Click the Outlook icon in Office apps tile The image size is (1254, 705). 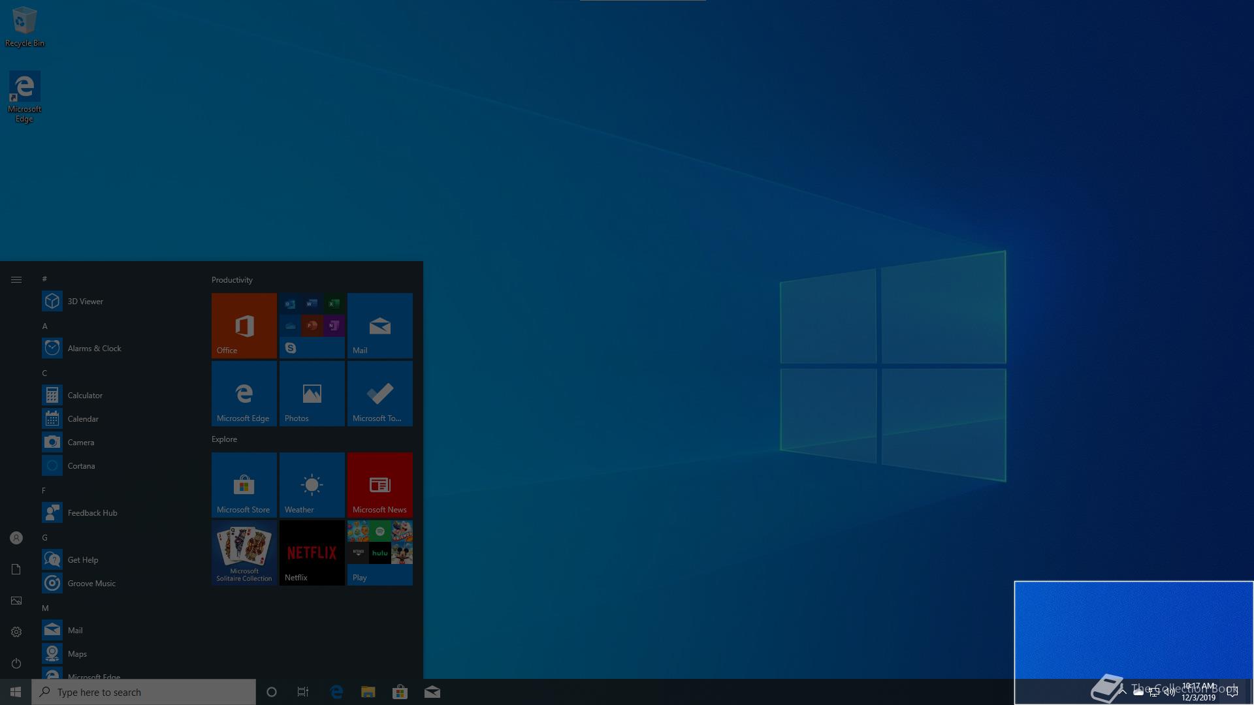[x=291, y=304]
